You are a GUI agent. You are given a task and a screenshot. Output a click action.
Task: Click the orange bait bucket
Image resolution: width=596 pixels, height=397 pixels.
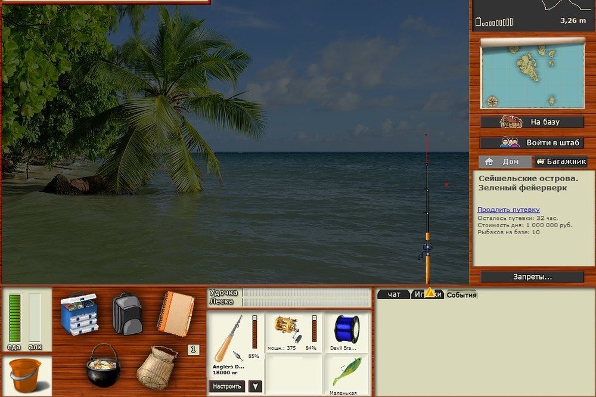(x=25, y=375)
